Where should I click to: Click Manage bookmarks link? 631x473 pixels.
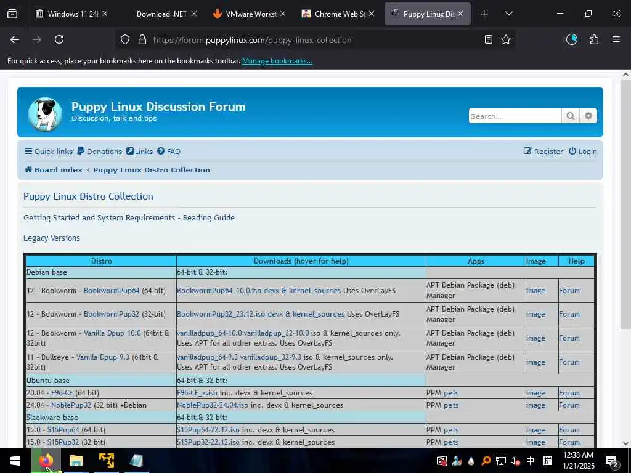(x=277, y=61)
